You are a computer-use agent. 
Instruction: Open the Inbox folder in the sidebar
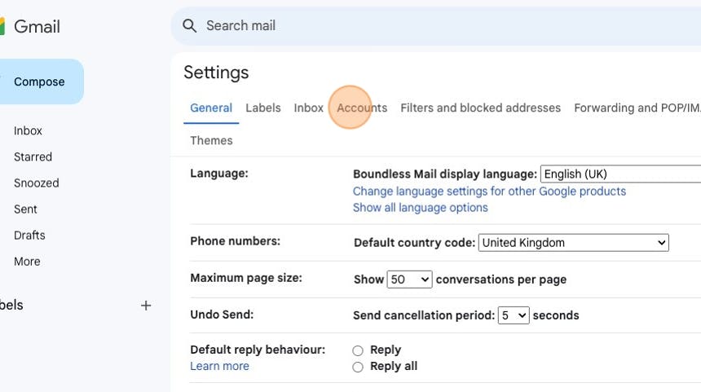[x=28, y=131]
